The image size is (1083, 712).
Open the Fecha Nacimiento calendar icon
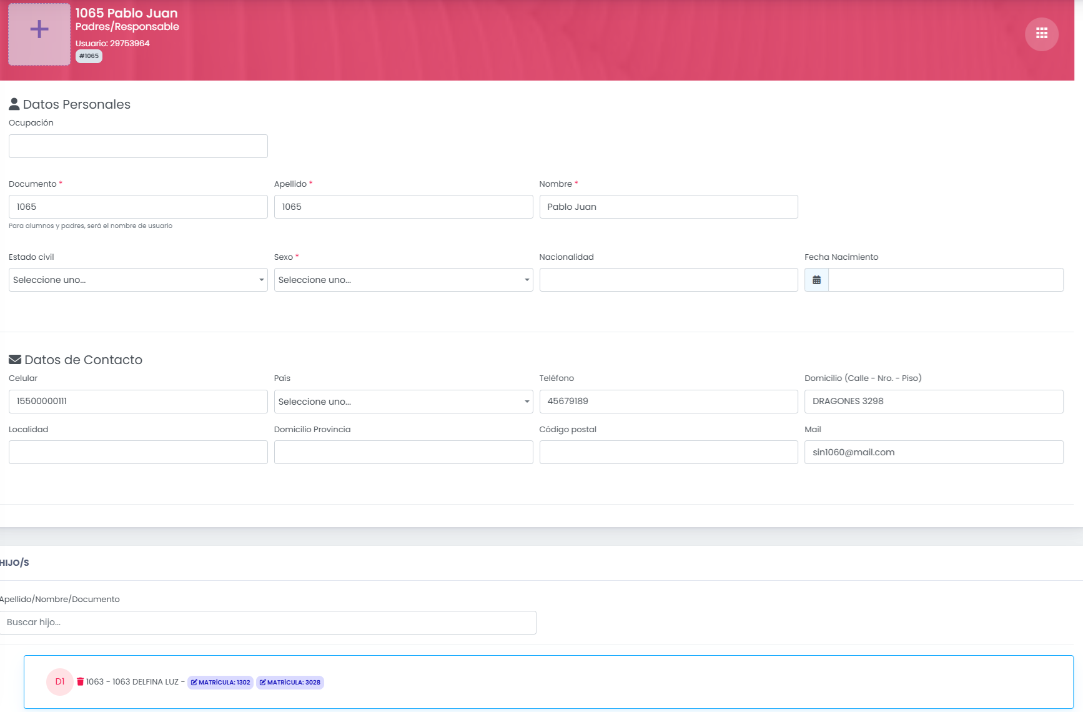coord(816,280)
